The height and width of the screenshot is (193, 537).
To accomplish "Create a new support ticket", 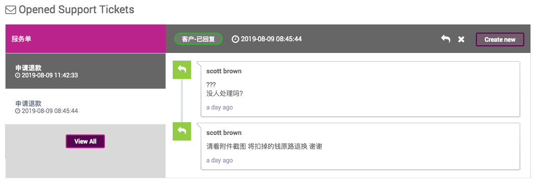I will [x=500, y=39].
